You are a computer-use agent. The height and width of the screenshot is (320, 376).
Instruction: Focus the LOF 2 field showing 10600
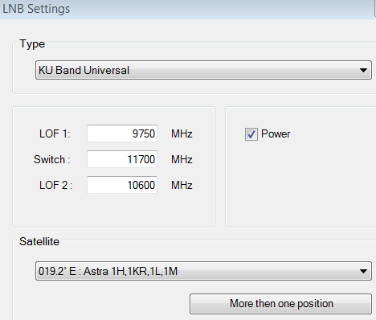coord(122,185)
